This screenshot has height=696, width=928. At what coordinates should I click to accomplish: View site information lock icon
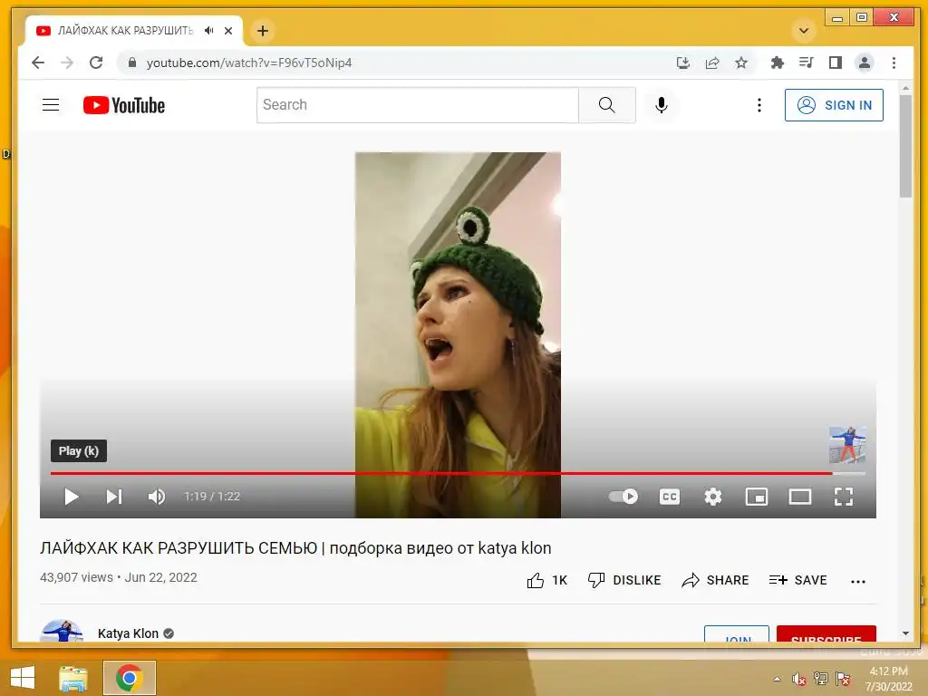(132, 63)
